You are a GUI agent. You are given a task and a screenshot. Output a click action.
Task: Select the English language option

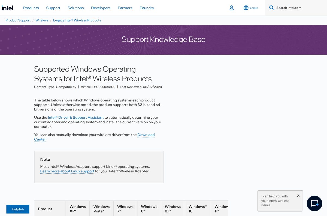pos(254,8)
